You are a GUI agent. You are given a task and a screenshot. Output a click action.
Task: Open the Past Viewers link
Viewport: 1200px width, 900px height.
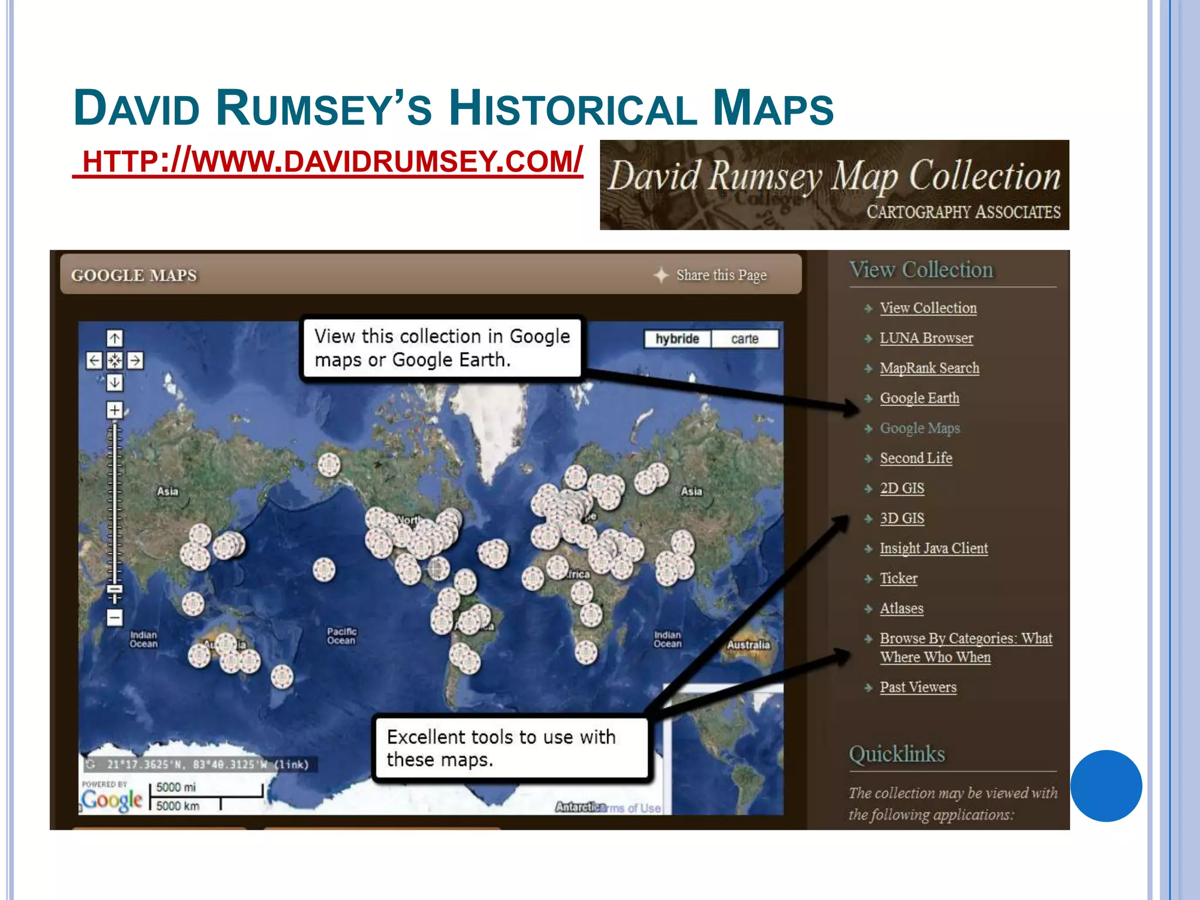[918, 687]
